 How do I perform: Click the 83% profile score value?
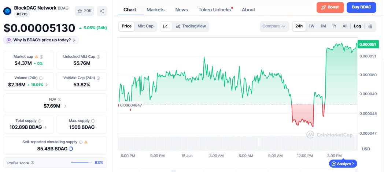[99, 163]
